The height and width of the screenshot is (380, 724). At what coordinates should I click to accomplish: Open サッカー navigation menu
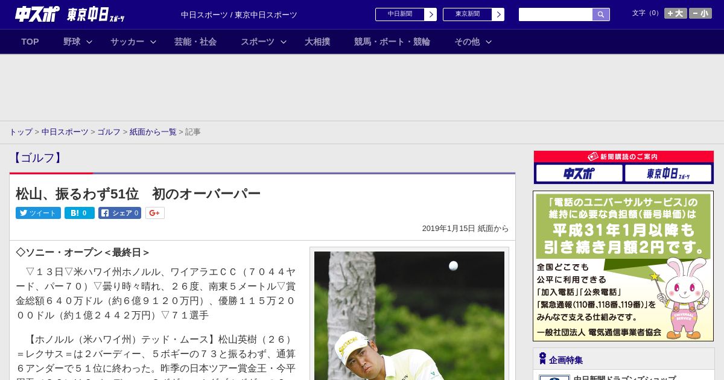coord(127,42)
